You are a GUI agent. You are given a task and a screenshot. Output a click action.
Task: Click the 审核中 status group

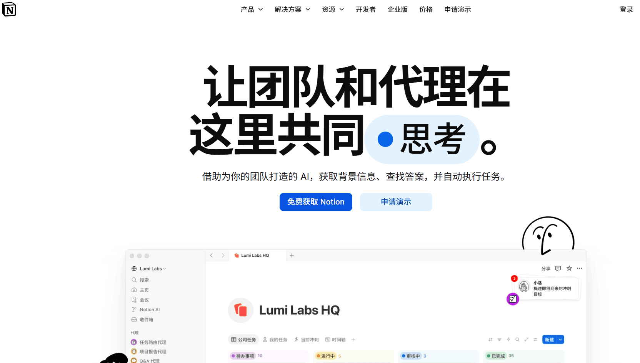tap(411, 356)
